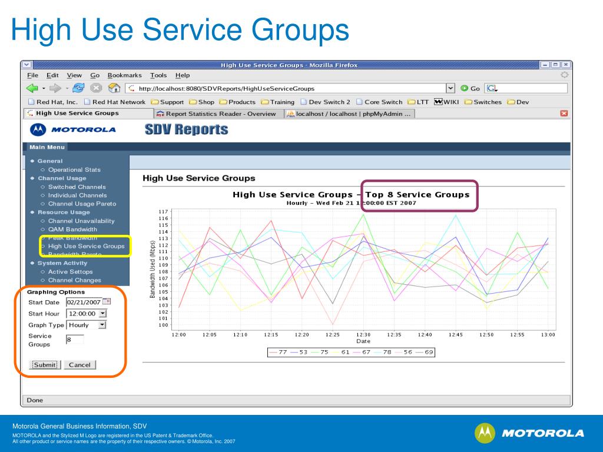Viewport: 603px width, 452px height.
Task: Click the address bar URL field
Action: (286, 88)
